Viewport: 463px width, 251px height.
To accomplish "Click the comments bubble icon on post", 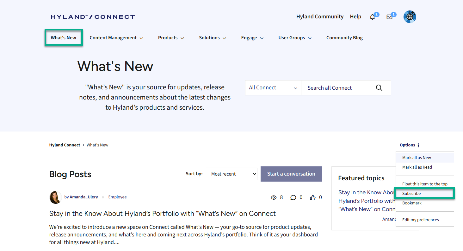I will coord(293,197).
